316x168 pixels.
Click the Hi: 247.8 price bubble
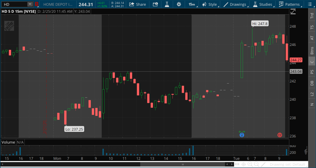click(x=260, y=24)
